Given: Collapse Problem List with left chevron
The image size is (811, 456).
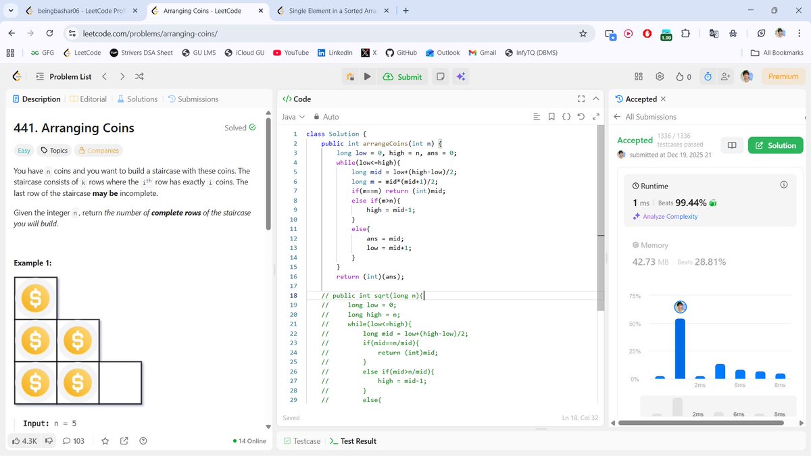Looking at the screenshot, I should pos(105,76).
